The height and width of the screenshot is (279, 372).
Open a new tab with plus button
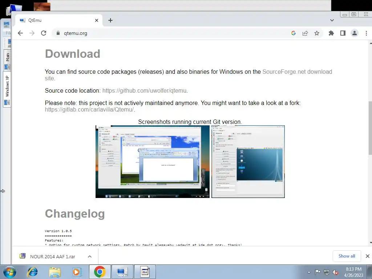point(110,20)
